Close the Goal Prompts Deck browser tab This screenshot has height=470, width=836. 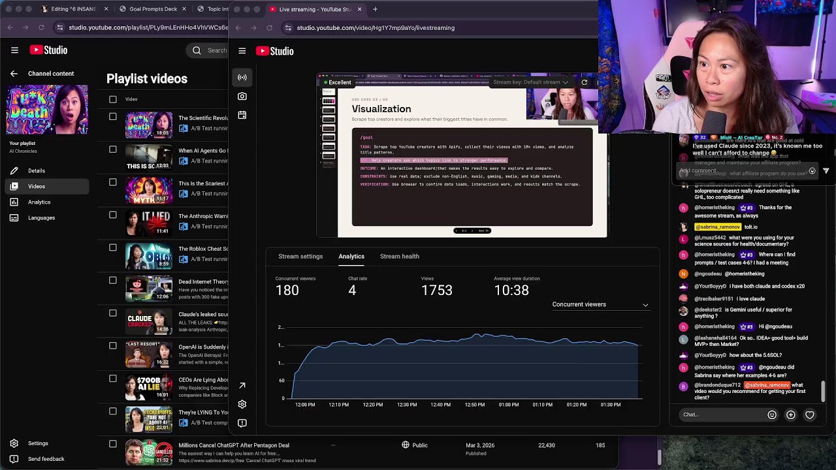(x=184, y=9)
